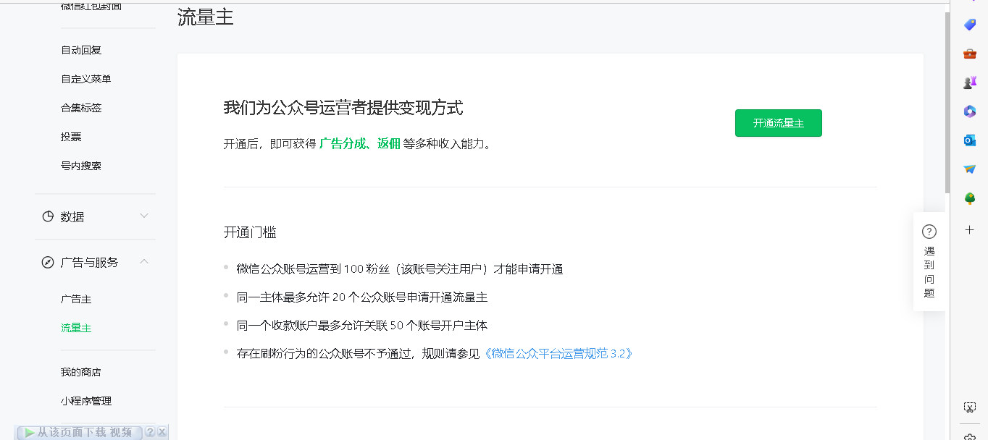Open the green tree icon in browser sidebar

(970, 198)
